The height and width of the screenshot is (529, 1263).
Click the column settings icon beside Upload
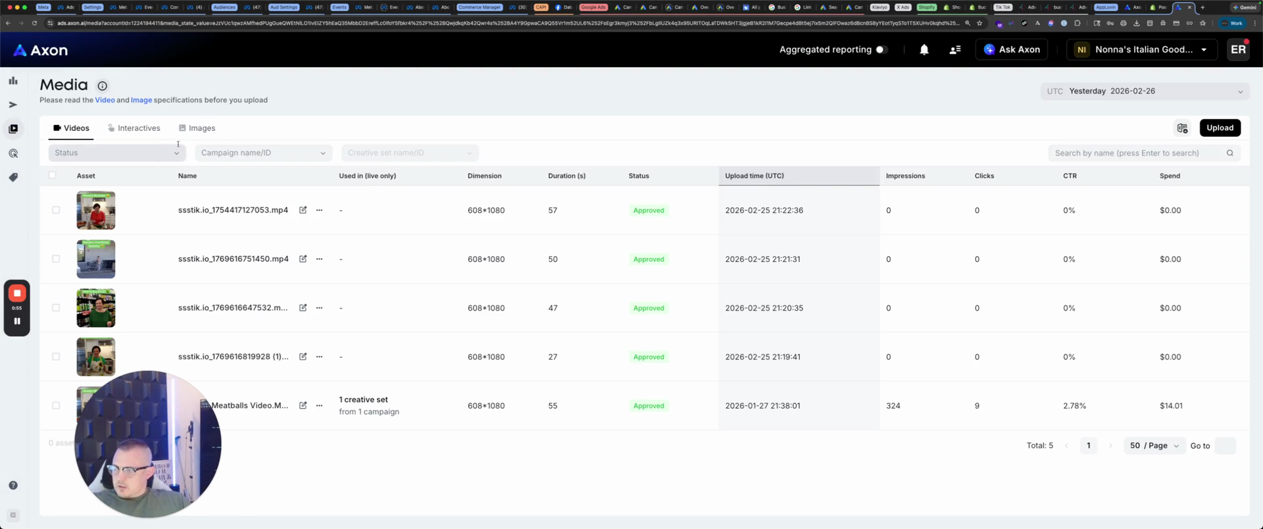1182,128
